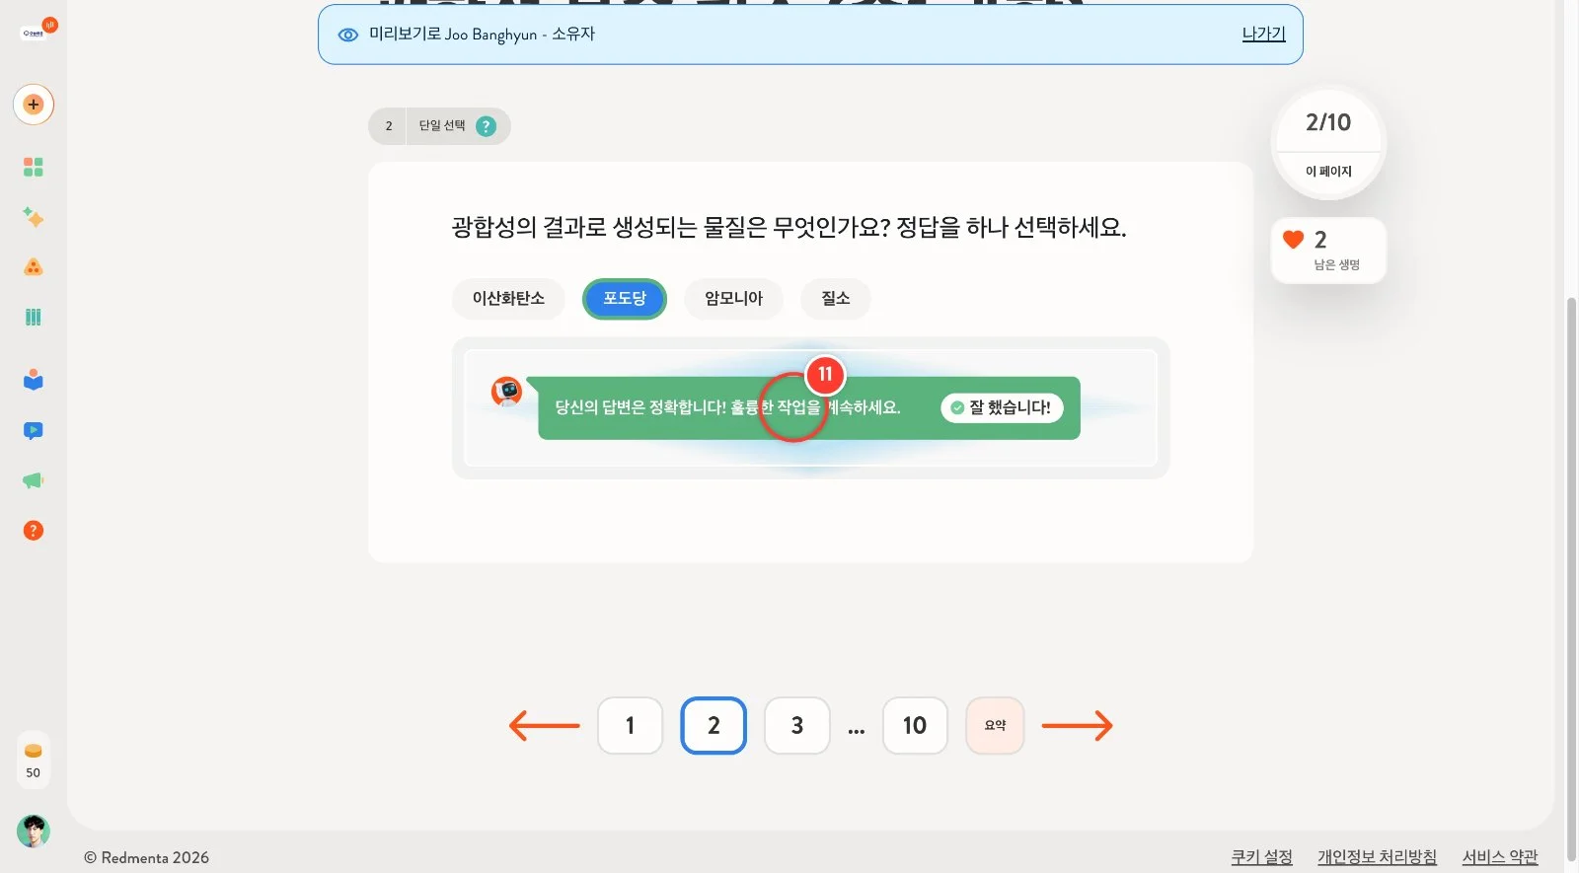Click the 남은 생명 label
Image resolution: width=1579 pixels, height=873 pixels.
tap(1337, 264)
